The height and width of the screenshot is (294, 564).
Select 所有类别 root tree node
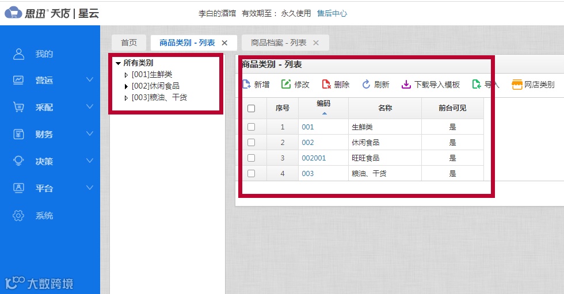138,63
